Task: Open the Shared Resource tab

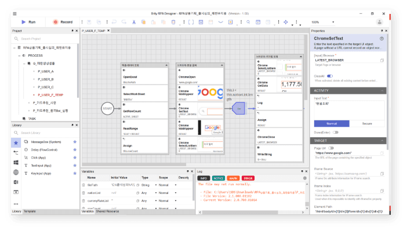Action: click(107, 211)
